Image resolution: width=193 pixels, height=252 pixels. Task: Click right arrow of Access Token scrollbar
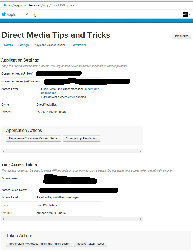click(141, 219)
